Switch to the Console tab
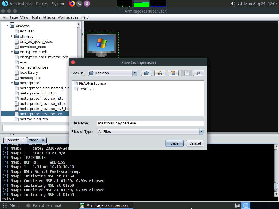The image size is (279, 209). pos(12,140)
